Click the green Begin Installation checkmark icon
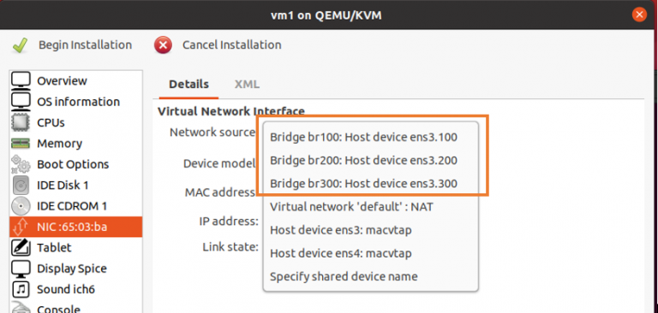The width and height of the screenshot is (658, 313). tap(20, 44)
